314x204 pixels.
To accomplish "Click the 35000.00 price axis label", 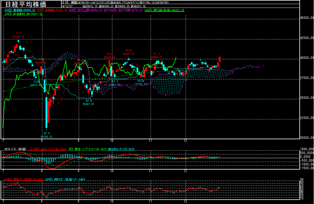I will click(307, 98).
